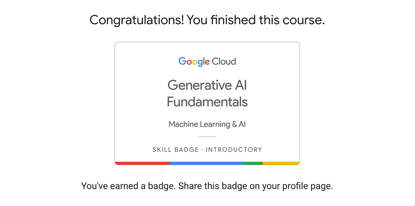
Task: Click the blue G letter of Google
Action: pyautogui.click(x=182, y=61)
